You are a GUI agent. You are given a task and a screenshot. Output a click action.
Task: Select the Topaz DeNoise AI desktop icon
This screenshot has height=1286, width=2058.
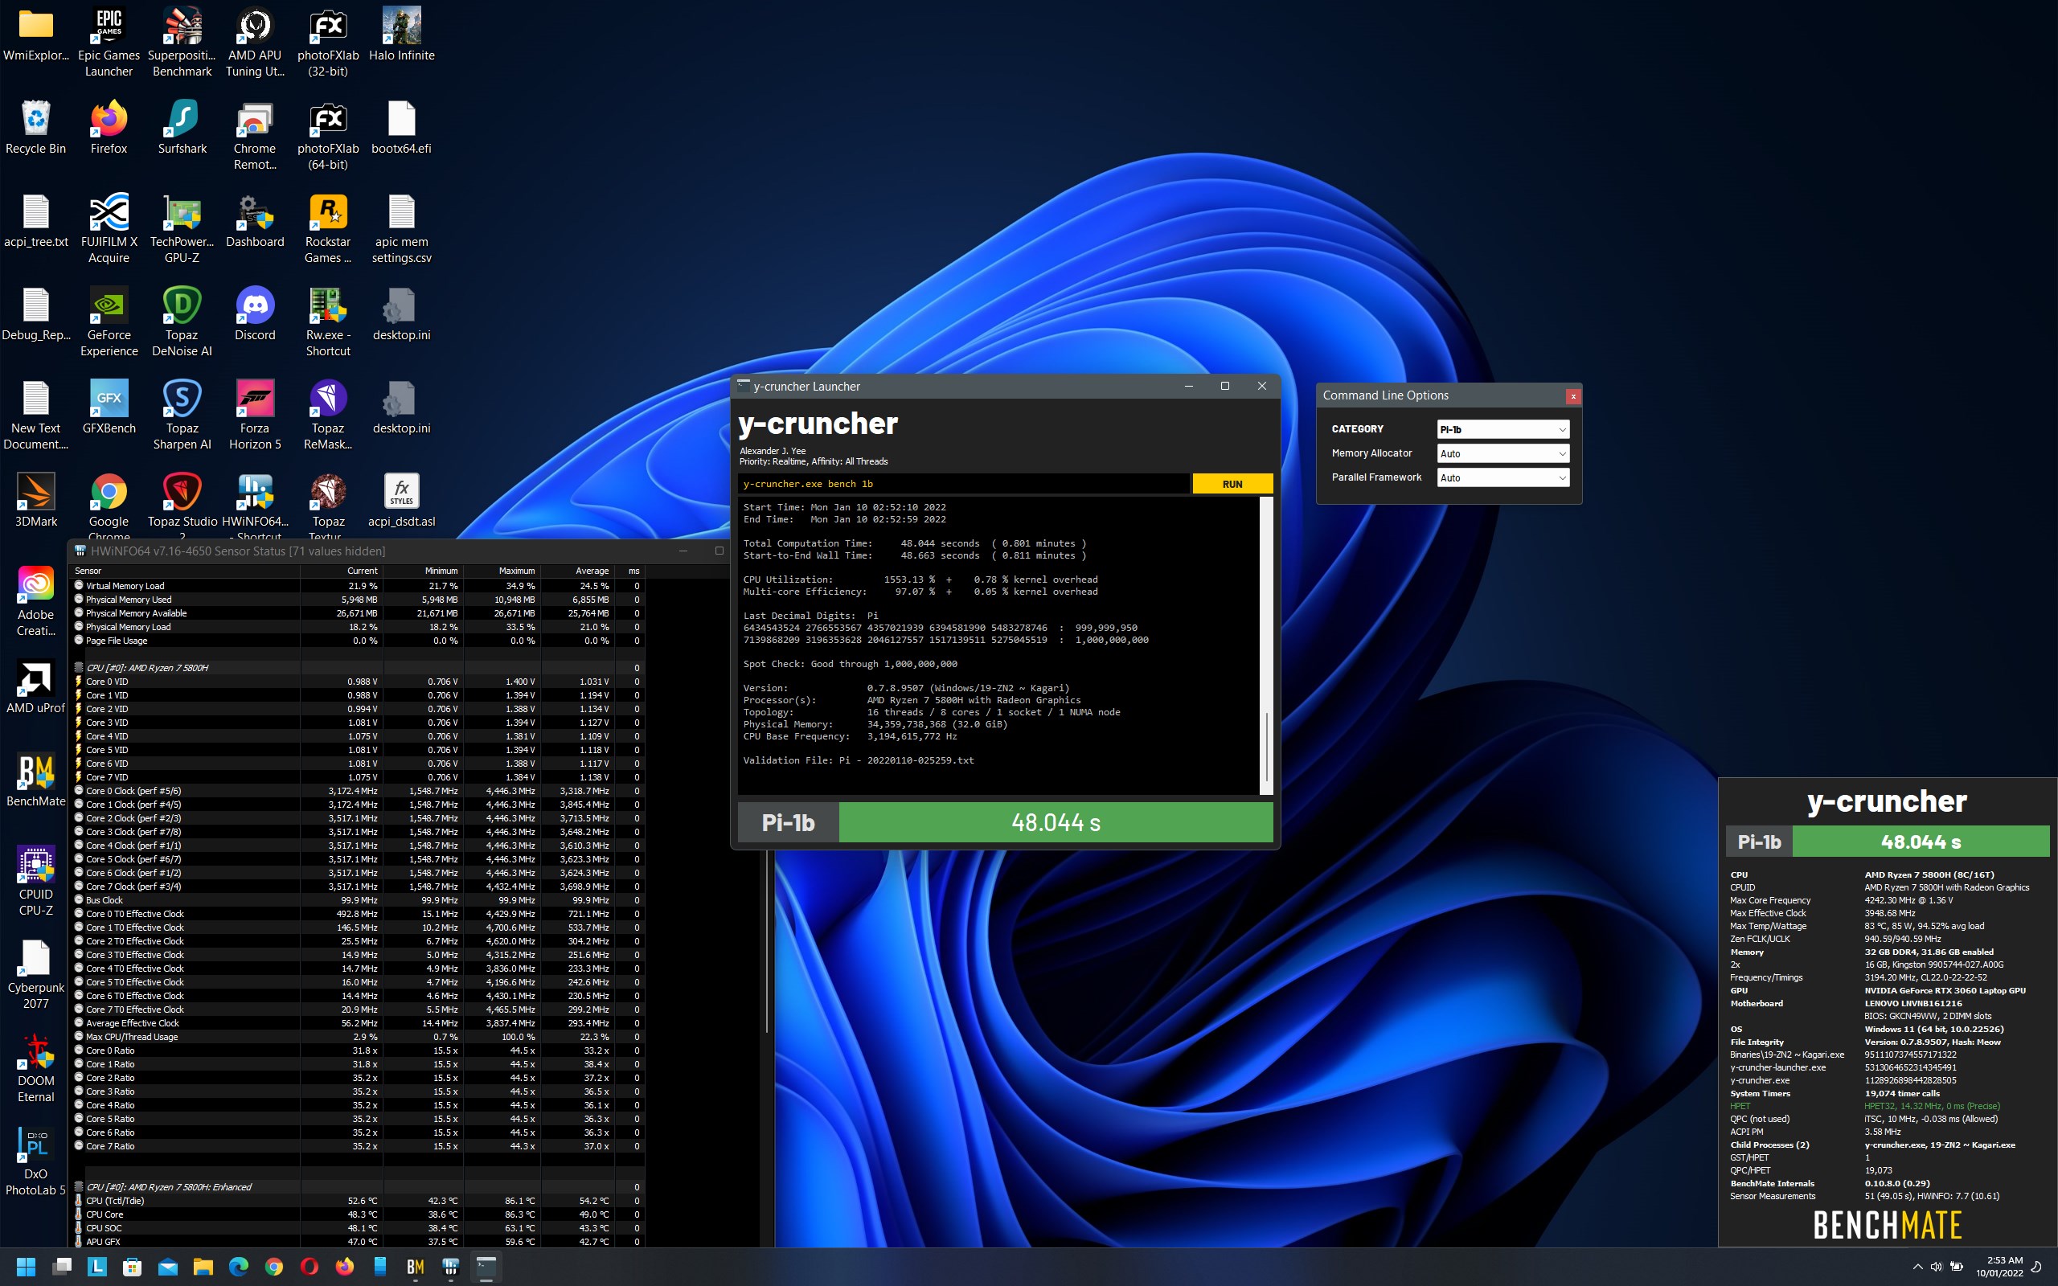click(182, 322)
